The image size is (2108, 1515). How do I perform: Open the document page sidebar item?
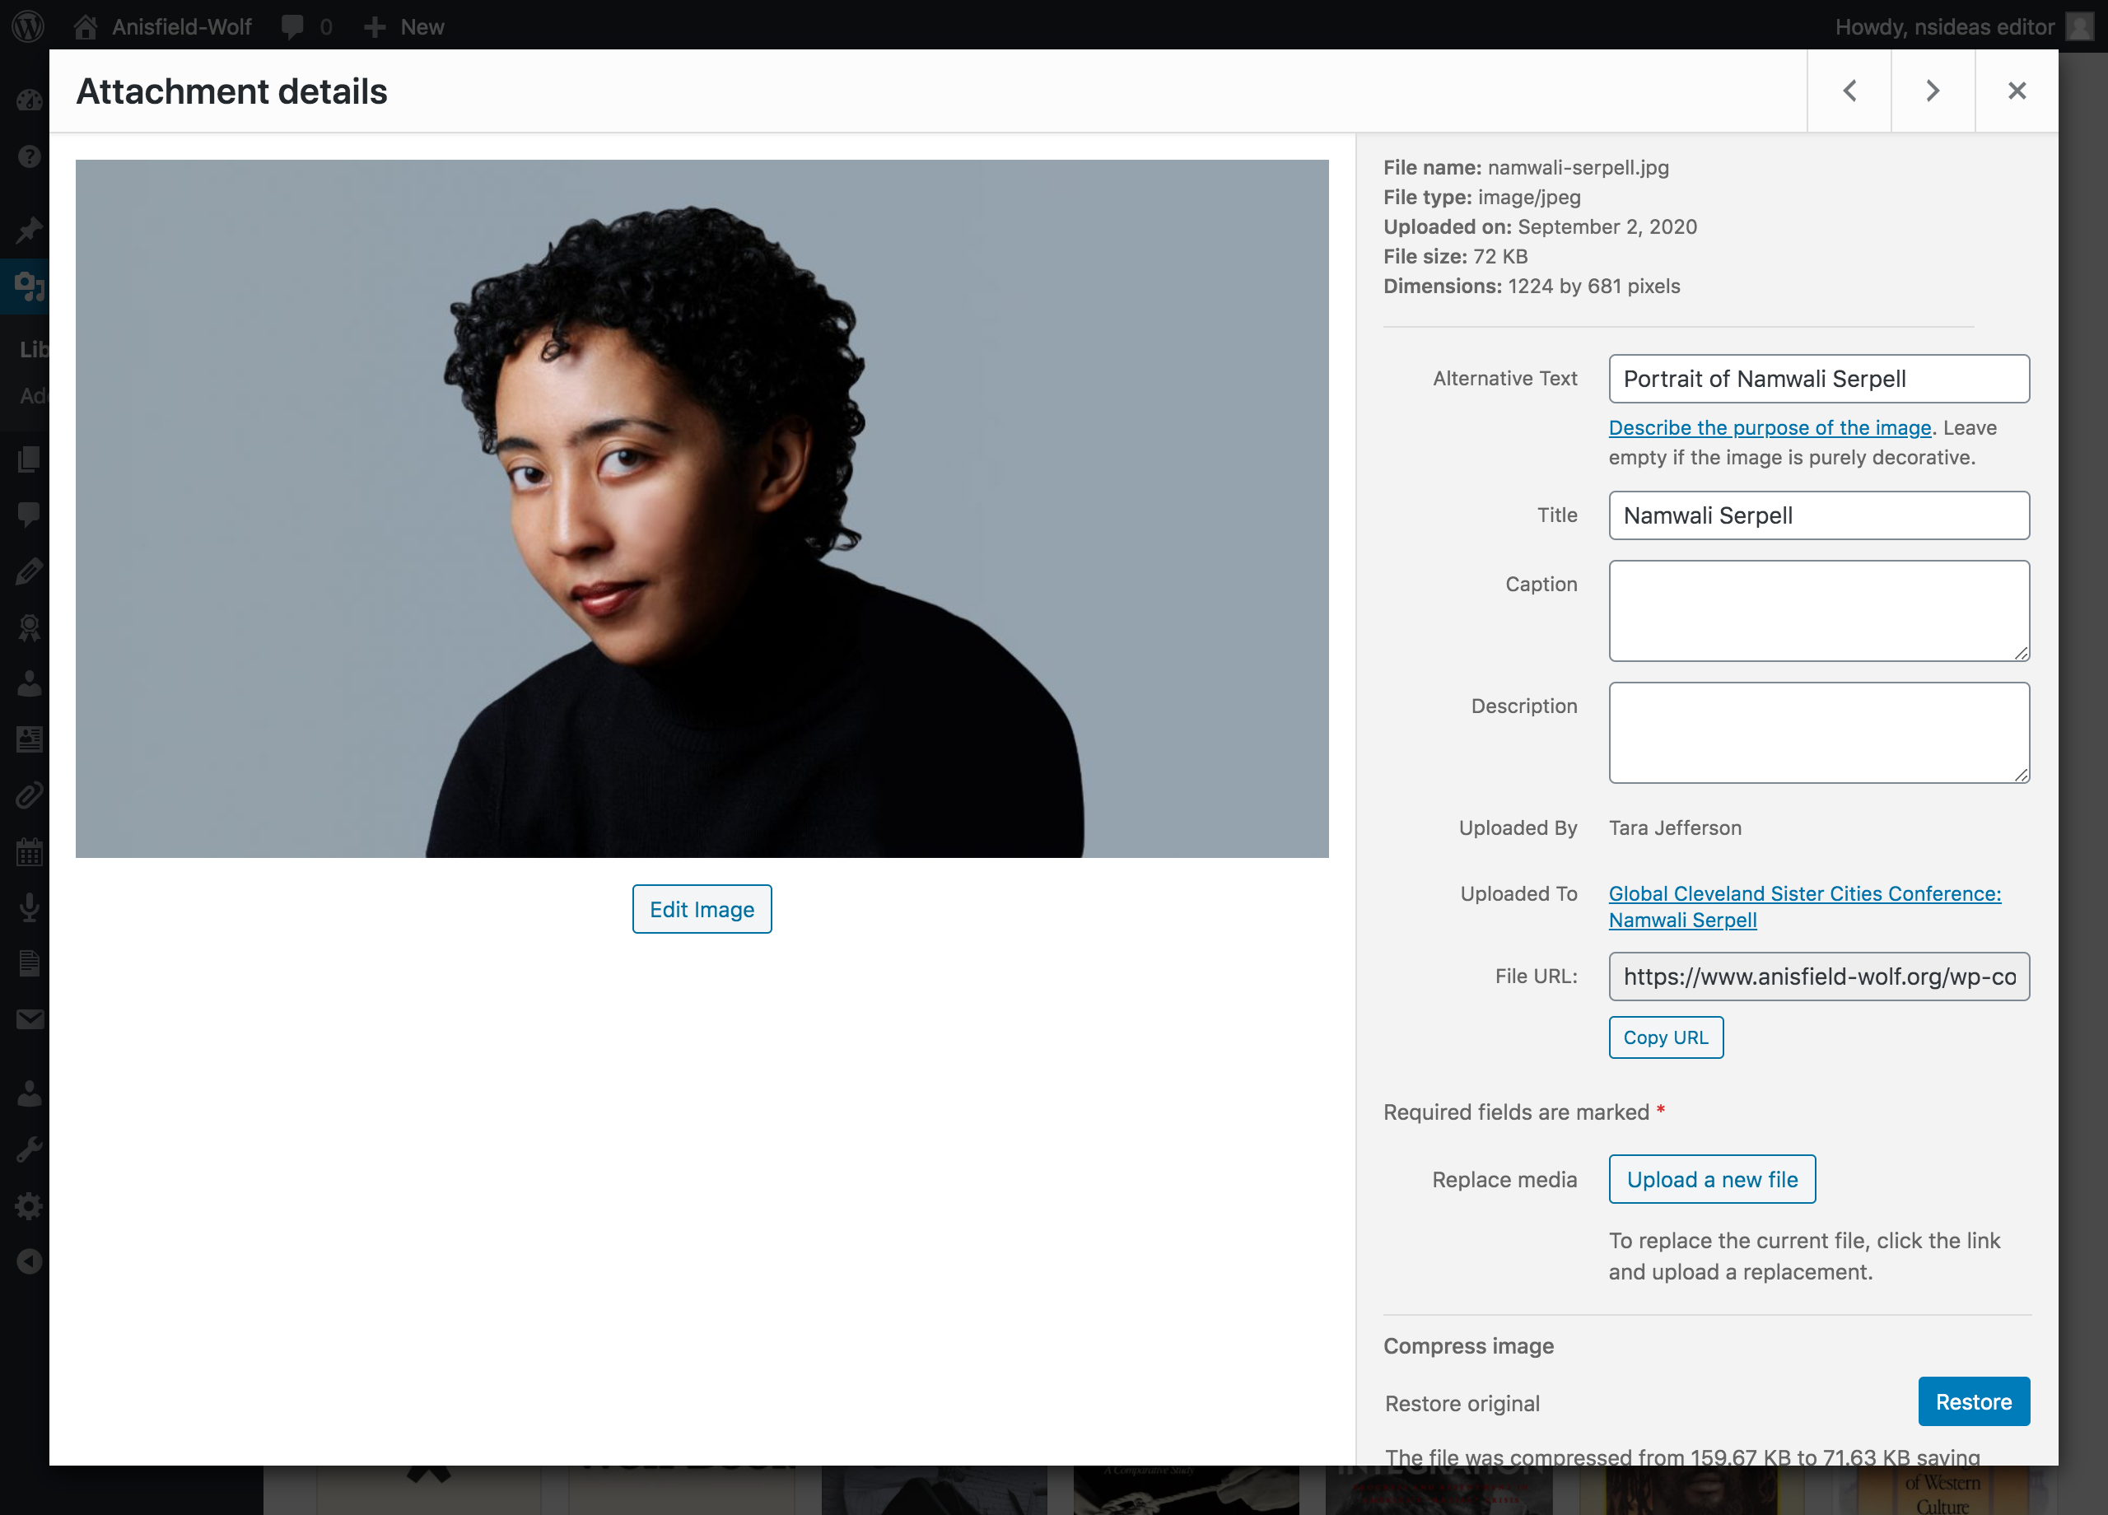pyautogui.click(x=29, y=963)
